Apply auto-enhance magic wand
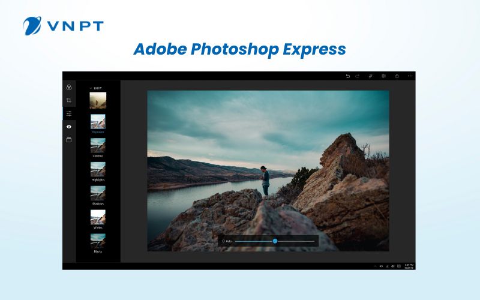The height and width of the screenshot is (300, 480). click(x=370, y=76)
